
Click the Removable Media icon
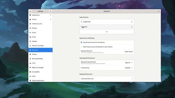[x=30, y=59]
